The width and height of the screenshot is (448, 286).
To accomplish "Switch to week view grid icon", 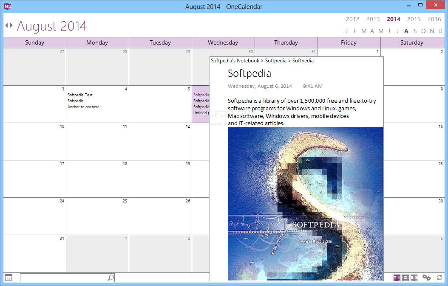I will coord(405,278).
